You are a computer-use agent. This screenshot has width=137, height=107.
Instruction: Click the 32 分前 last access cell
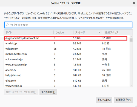pyautogui.click(x=106, y=38)
